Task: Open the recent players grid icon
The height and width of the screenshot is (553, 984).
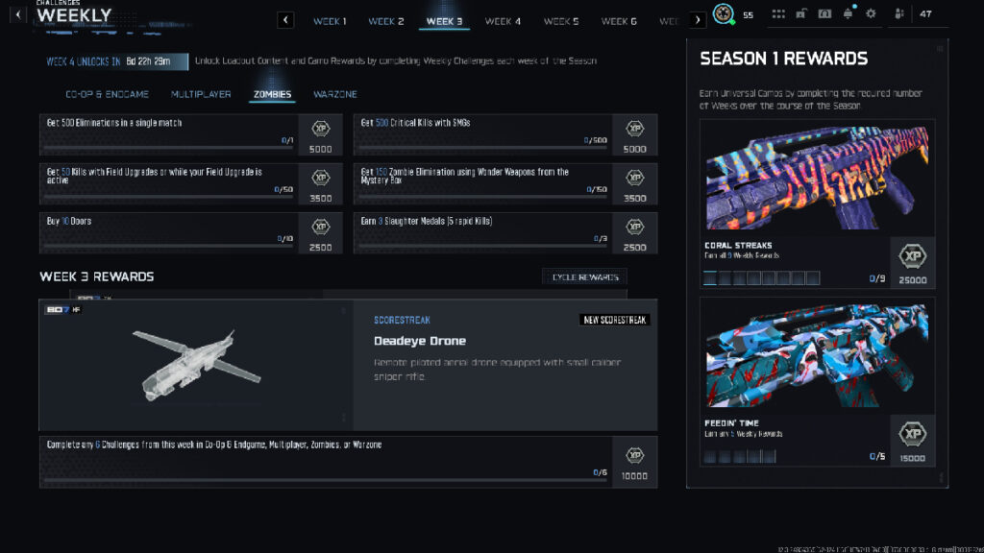Action: click(780, 13)
